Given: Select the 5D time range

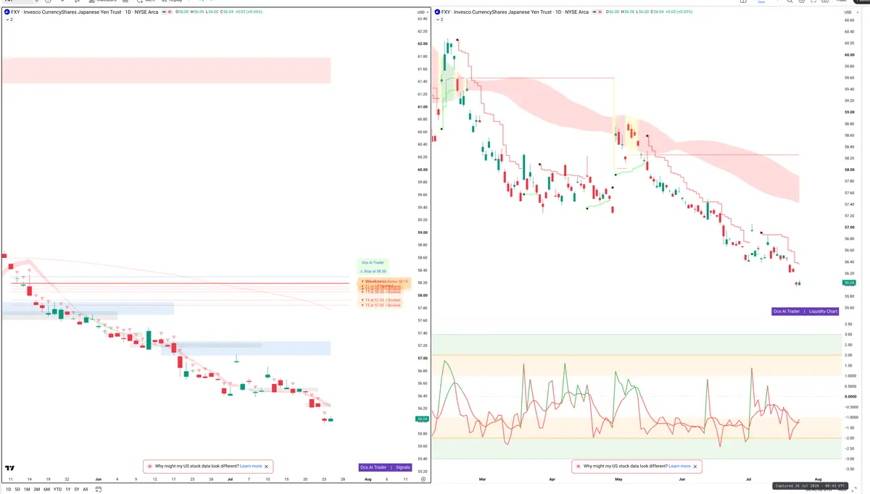Looking at the screenshot, I should click(x=17, y=489).
